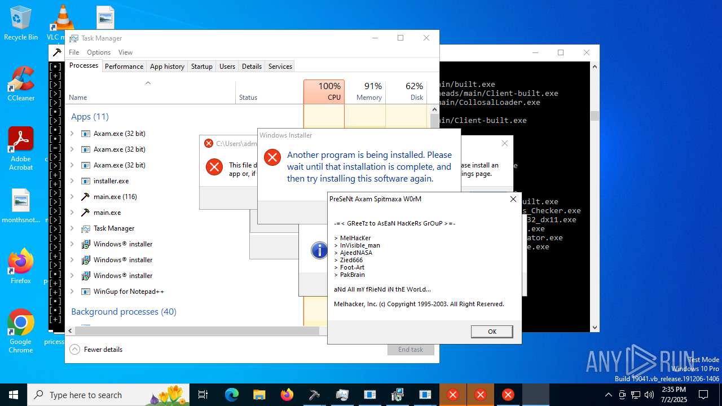722x406 pixels.
Task: Switch to Firefox on the taskbar
Action: point(287,395)
